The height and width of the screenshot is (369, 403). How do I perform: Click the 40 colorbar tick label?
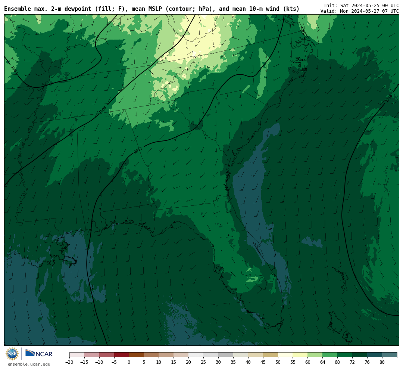pyautogui.click(x=248, y=362)
